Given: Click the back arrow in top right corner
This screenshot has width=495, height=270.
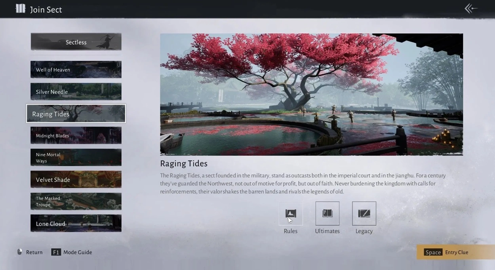Looking at the screenshot, I should (471, 9).
